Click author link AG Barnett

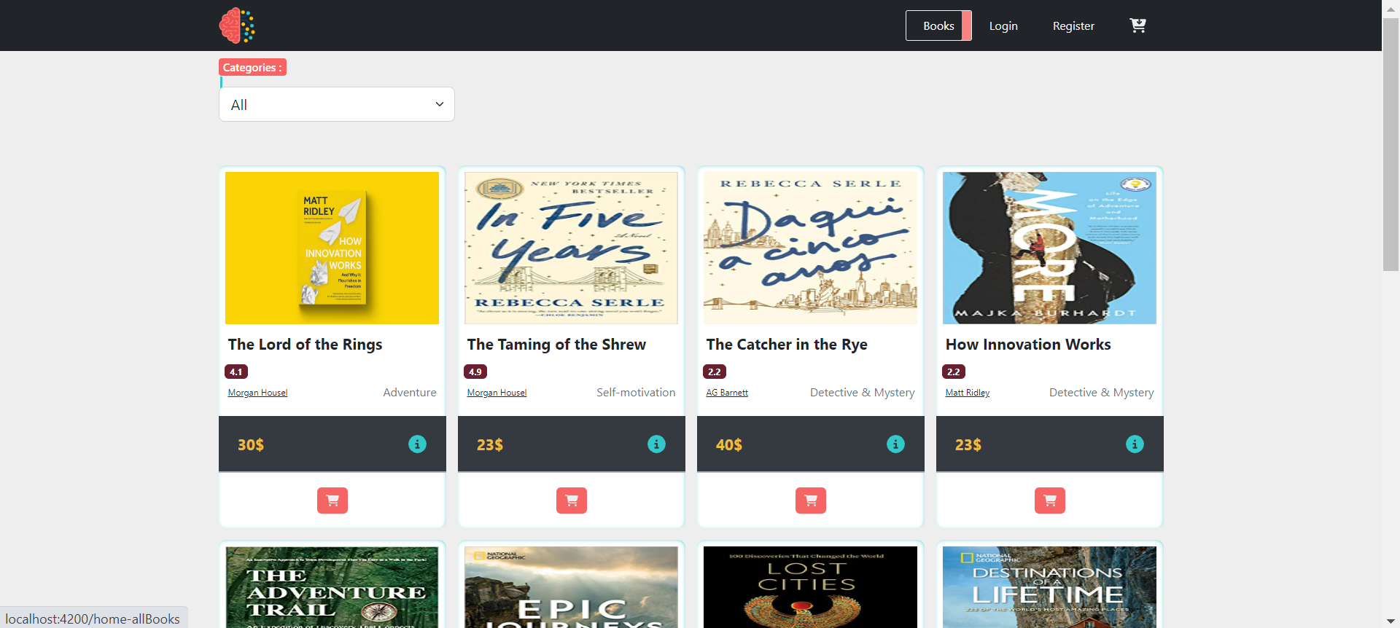pos(727,393)
